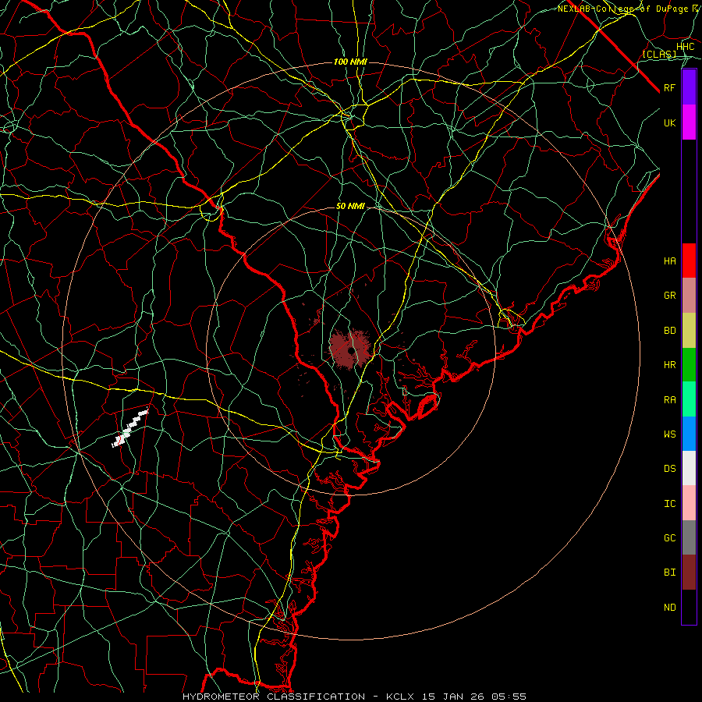Click the ND black legend swatch
This screenshot has width=702, height=702.
(689, 607)
